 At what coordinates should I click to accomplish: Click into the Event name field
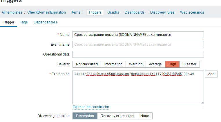pyautogui.click(x=138, y=45)
